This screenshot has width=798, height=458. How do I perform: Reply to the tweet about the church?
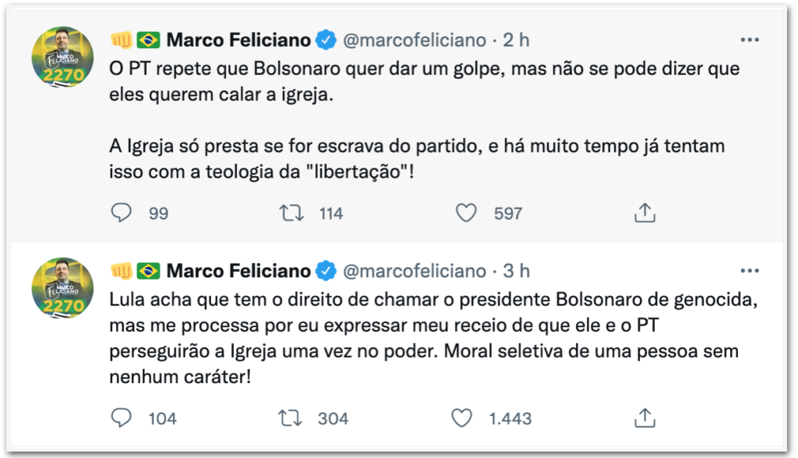coord(122,213)
